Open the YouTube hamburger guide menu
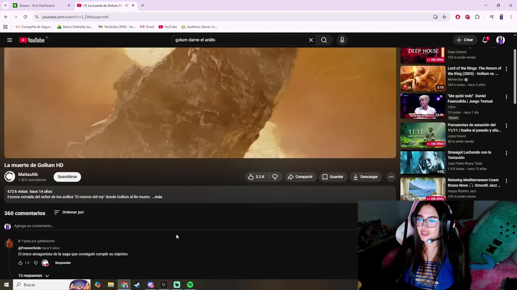The height and width of the screenshot is (290, 517). [x=10, y=40]
